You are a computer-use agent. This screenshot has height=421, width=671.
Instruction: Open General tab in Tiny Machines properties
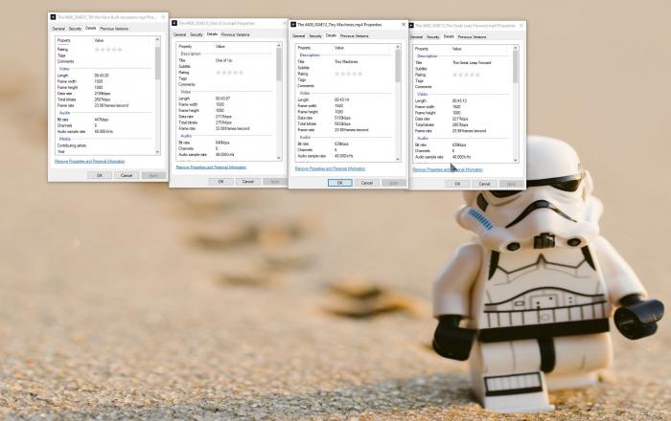298,35
